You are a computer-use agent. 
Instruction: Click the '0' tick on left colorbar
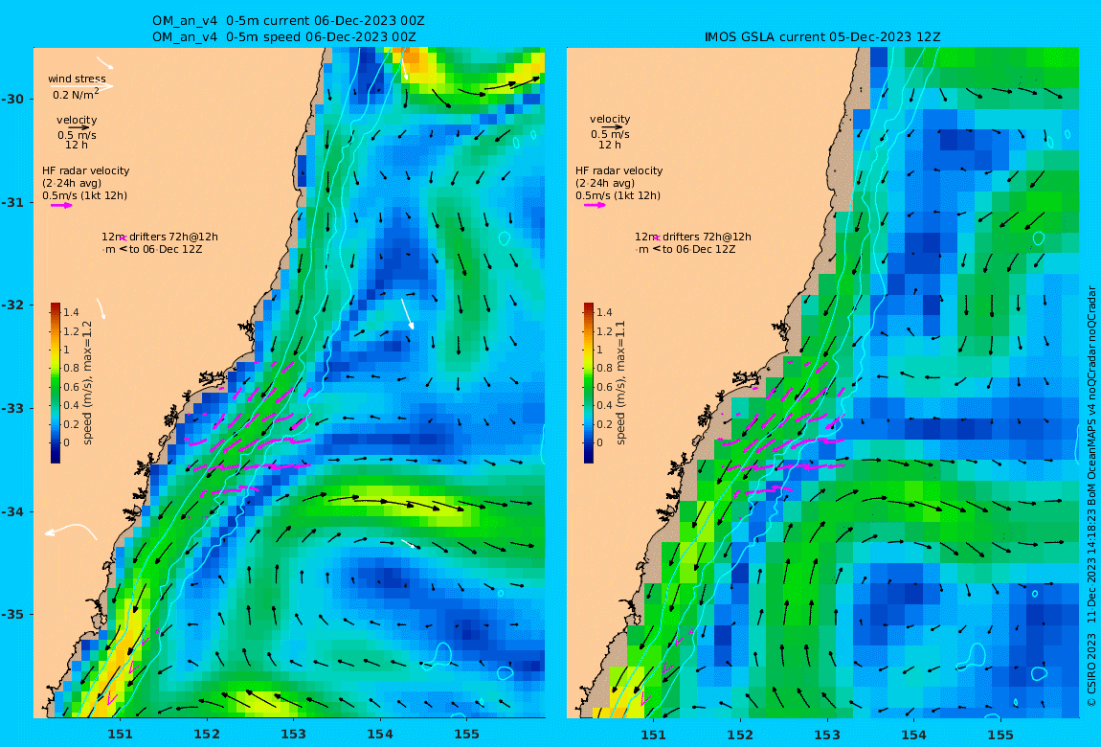tap(67, 442)
